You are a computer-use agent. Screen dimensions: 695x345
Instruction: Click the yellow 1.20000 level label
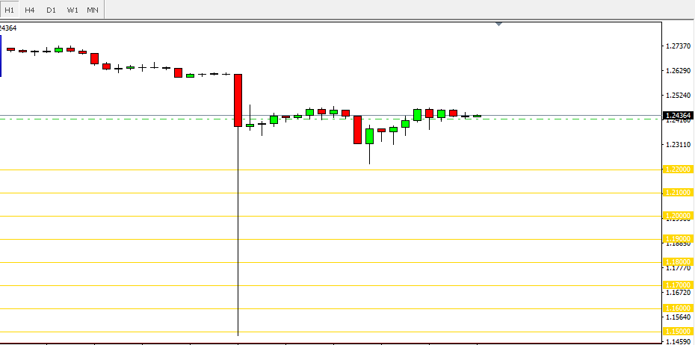point(678,216)
